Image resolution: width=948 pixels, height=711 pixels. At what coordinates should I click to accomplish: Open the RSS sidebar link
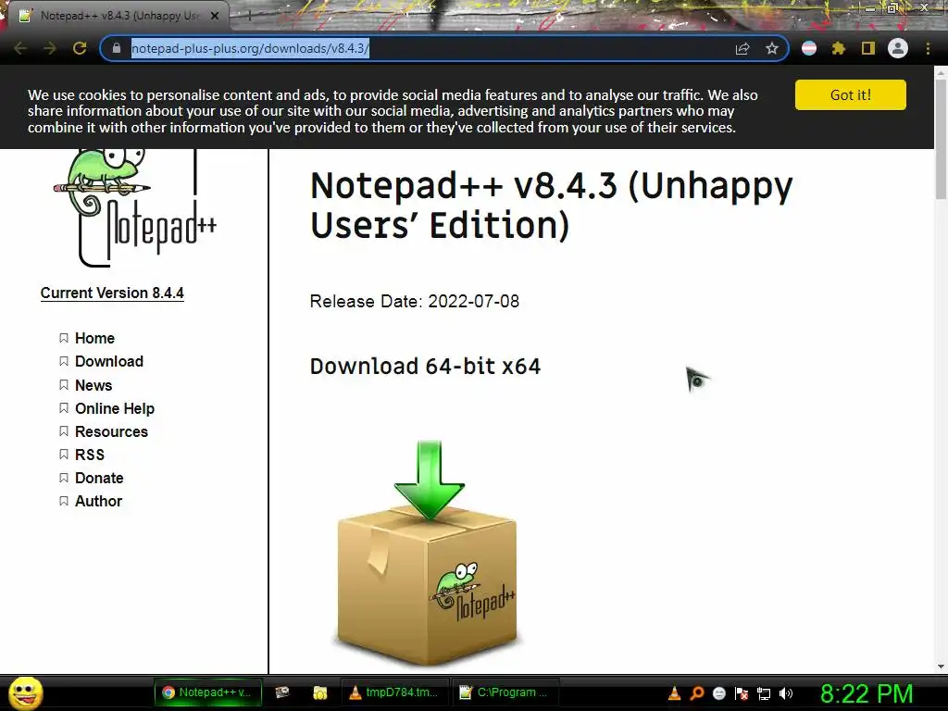pos(90,455)
